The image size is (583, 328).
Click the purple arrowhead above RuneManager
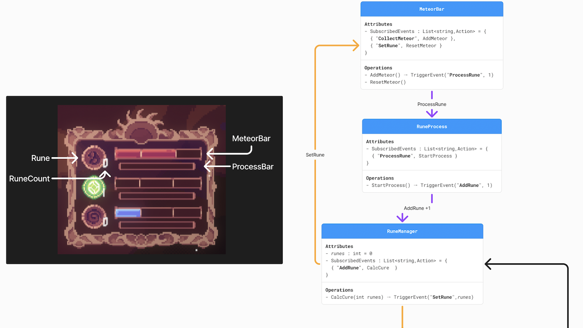point(403,218)
